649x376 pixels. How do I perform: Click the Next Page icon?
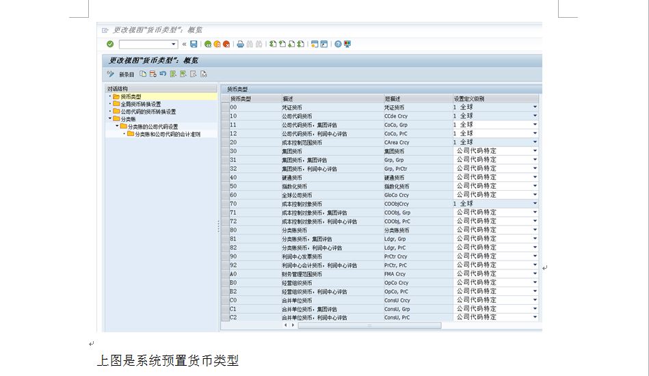[x=291, y=44]
